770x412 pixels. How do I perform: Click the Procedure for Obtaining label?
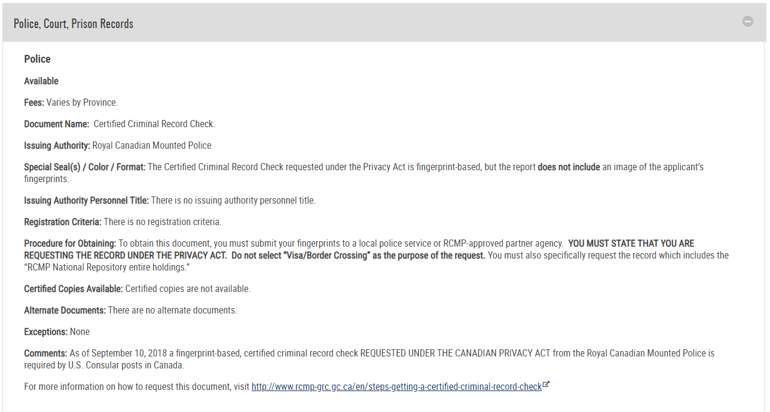(70, 244)
